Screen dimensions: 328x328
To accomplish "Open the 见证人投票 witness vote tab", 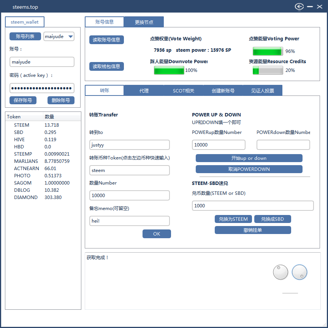I will (263, 91).
